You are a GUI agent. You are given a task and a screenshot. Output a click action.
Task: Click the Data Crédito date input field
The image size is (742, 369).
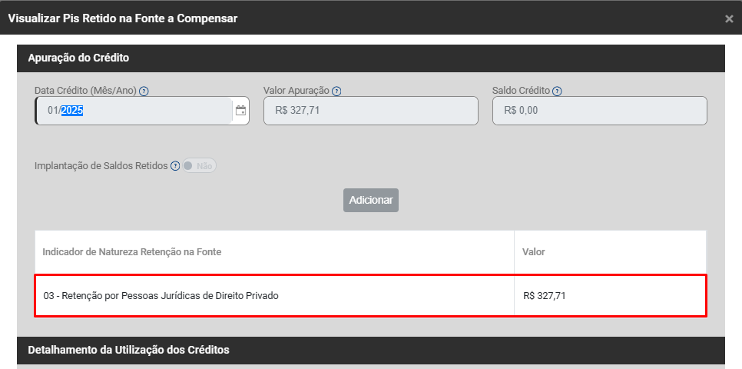134,111
